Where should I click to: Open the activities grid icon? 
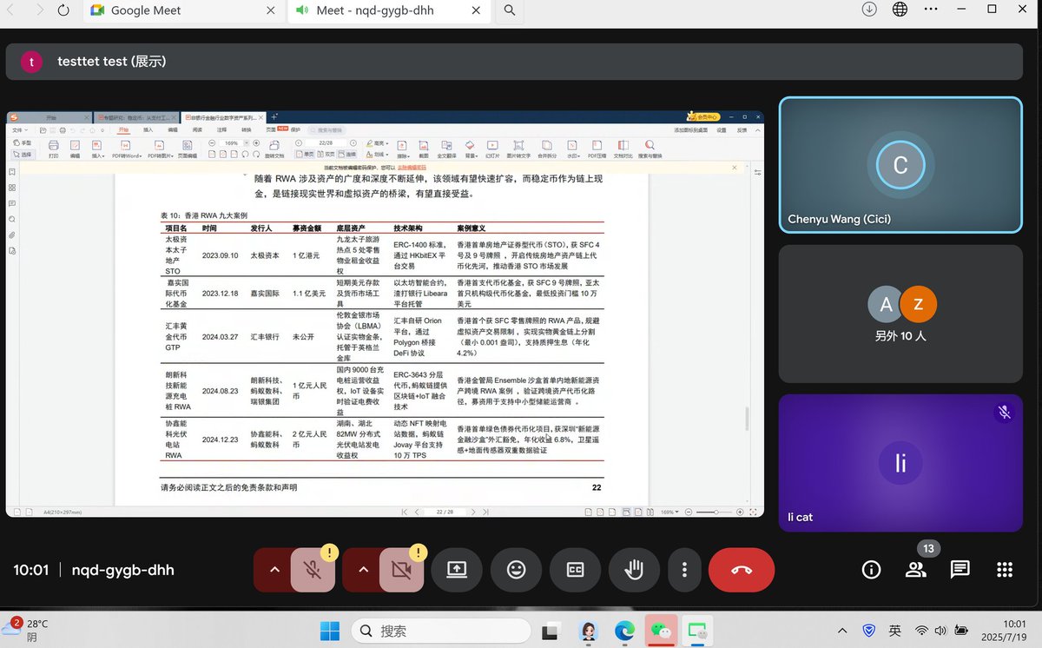[1005, 570]
